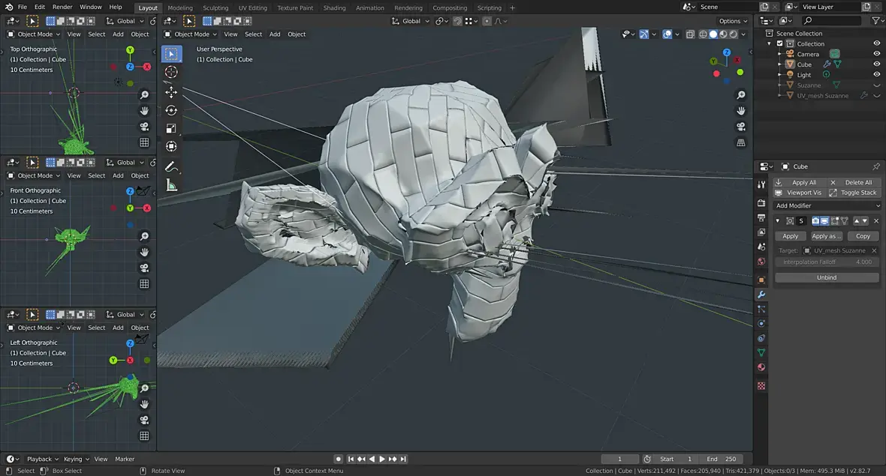Toggle camera view in the main viewport
Viewport: 886px width, 476px height.
point(741,127)
